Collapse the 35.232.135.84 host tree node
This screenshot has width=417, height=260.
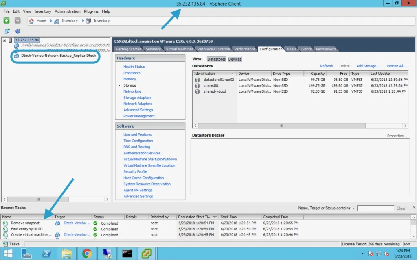[4, 40]
